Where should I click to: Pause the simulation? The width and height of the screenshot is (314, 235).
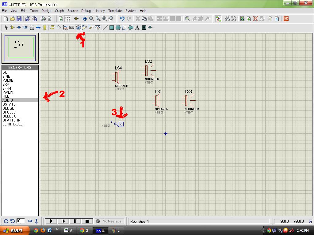pyautogui.click(x=75, y=221)
